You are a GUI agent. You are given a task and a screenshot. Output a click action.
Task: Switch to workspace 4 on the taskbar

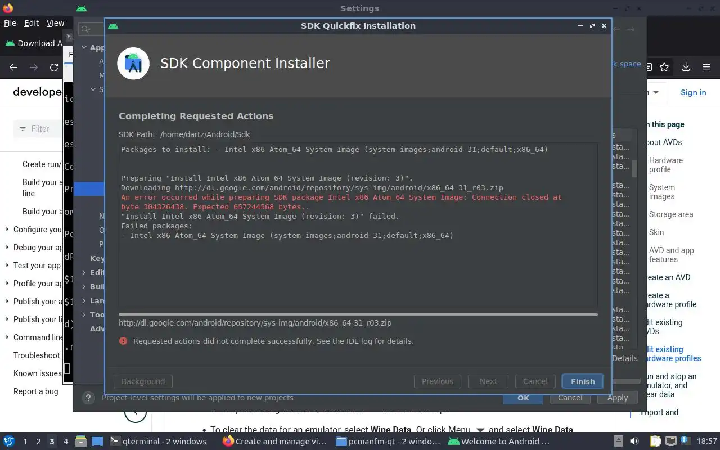pos(65,442)
